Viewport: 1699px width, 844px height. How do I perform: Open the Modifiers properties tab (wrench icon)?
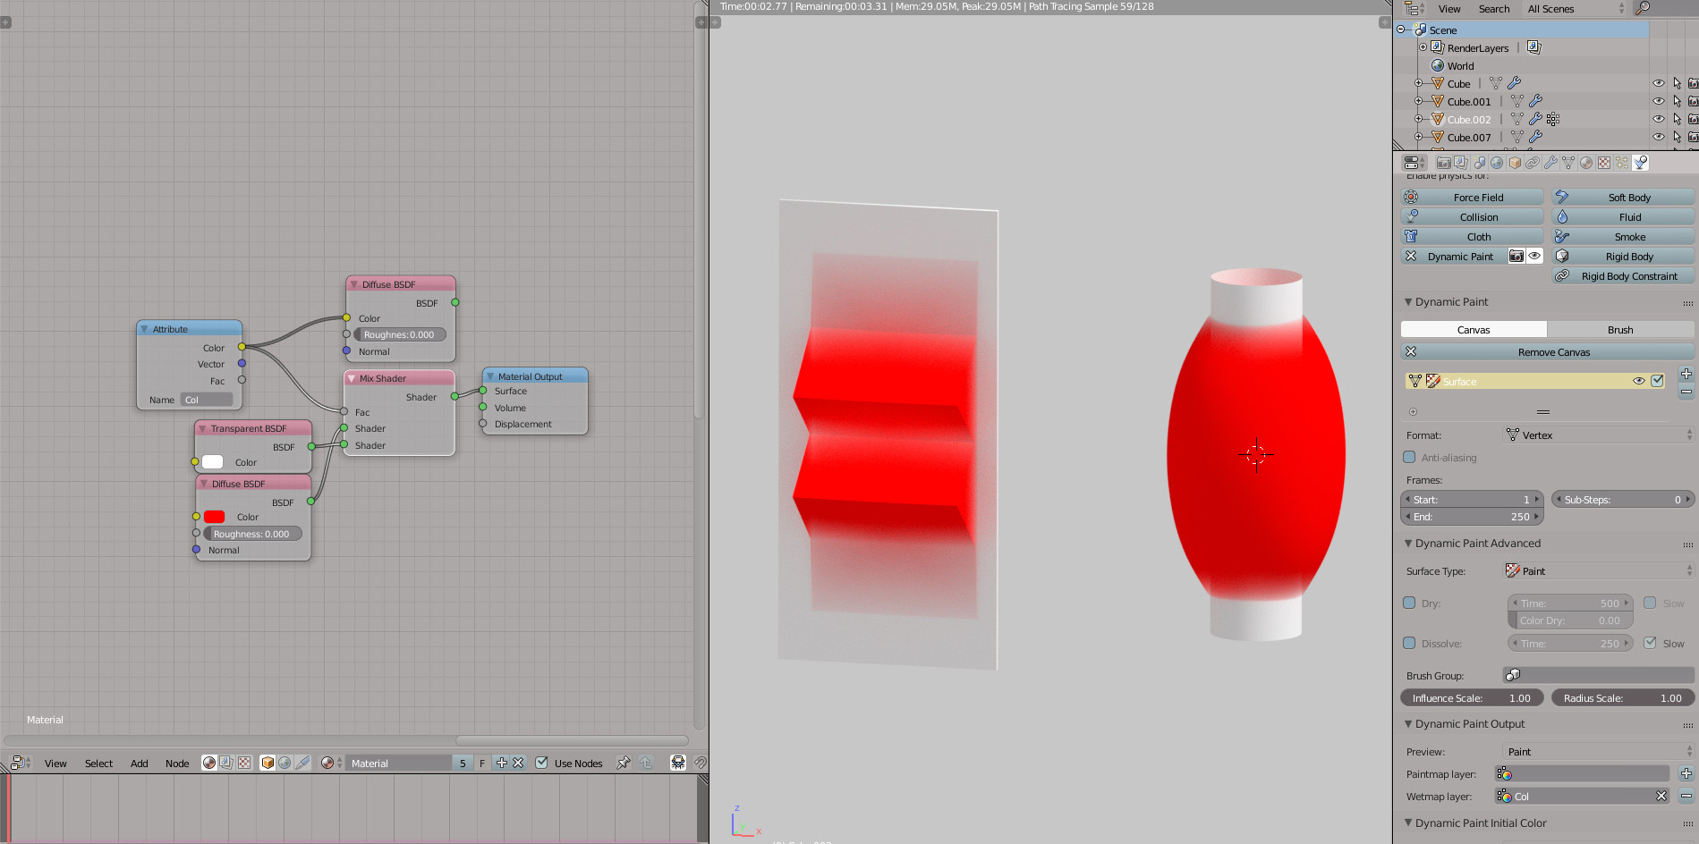click(x=1550, y=163)
